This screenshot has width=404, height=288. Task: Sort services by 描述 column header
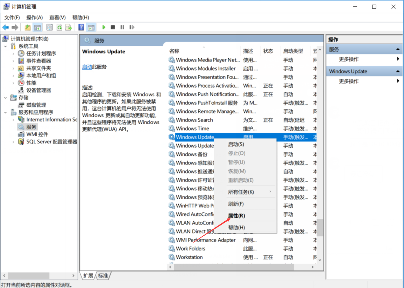coord(251,51)
